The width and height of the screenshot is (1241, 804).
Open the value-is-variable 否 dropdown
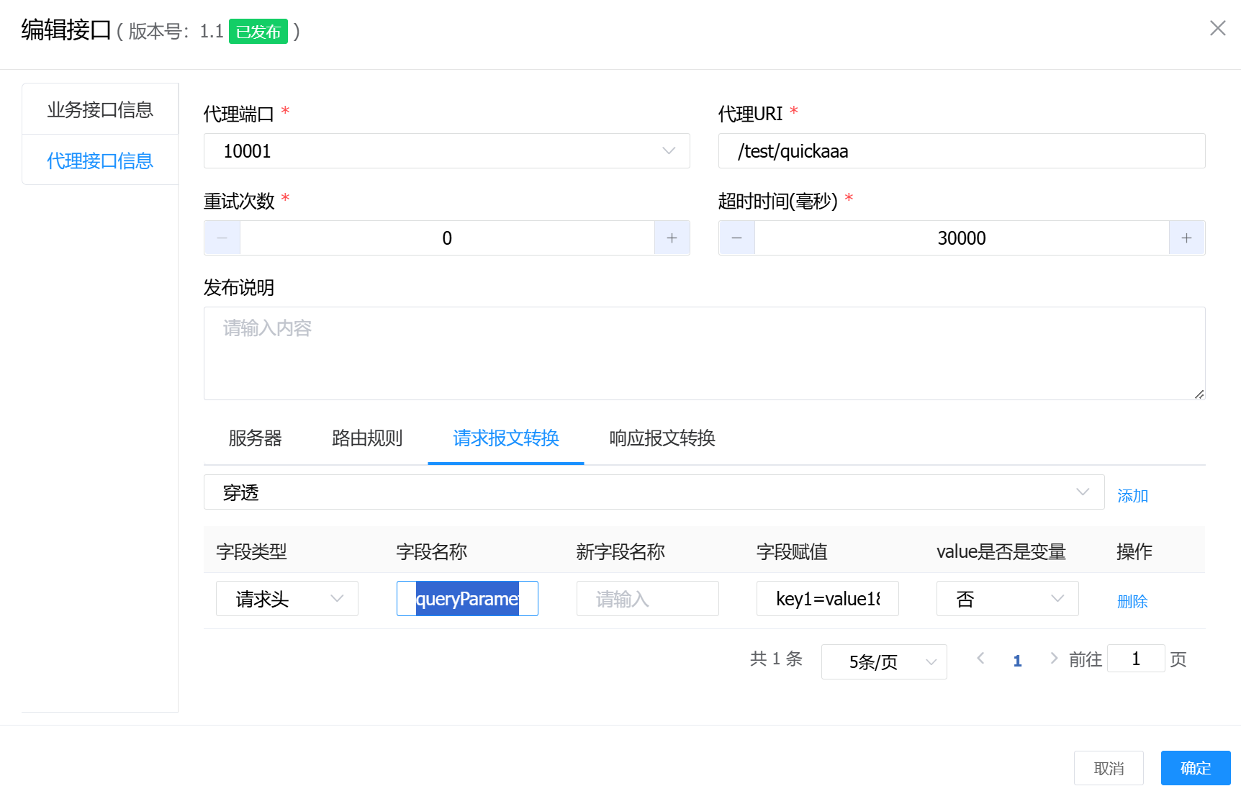1006,599
